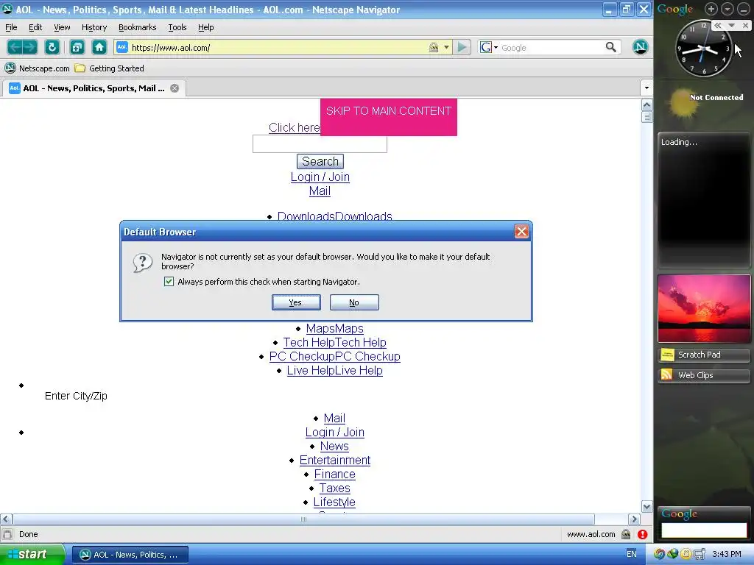
Task: Click the EN language bar indicator
Action: click(x=631, y=554)
